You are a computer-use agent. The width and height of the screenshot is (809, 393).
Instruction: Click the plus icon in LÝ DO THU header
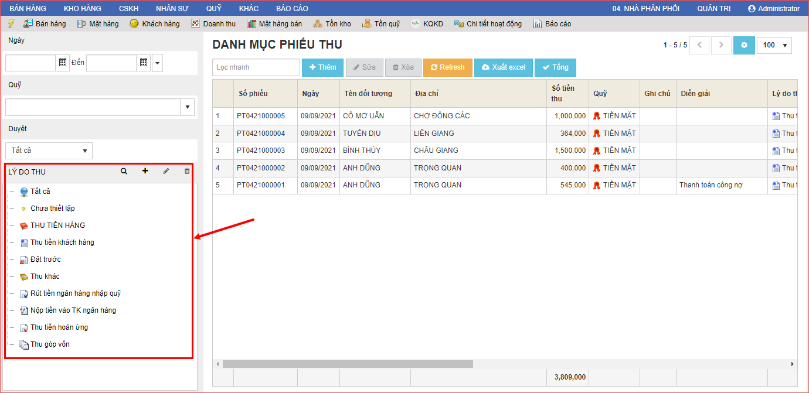[145, 172]
